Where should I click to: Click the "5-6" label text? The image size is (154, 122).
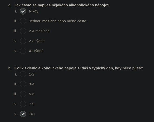click(x=32, y=94)
